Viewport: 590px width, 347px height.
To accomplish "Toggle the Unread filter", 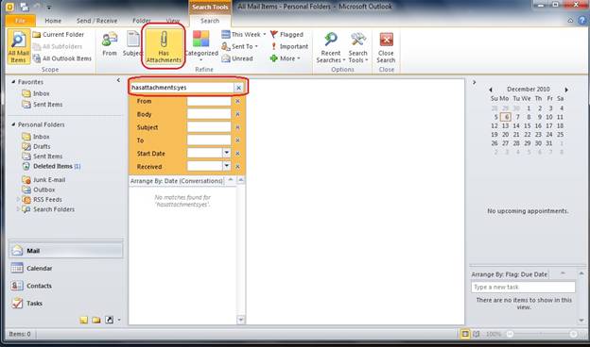I will tap(237, 58).
